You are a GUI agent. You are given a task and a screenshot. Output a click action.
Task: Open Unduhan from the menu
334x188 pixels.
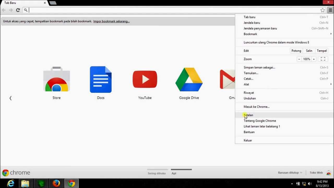coord(284,98)
